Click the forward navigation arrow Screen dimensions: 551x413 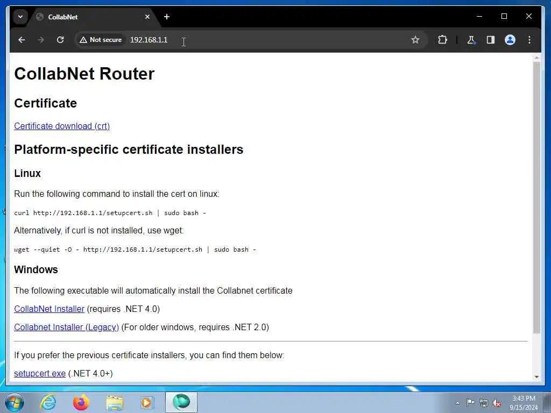[41, 40]
